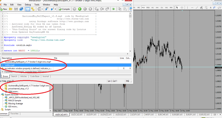Open the Tools menu
This screenshot has width=222, height=118.
point(37,5)
